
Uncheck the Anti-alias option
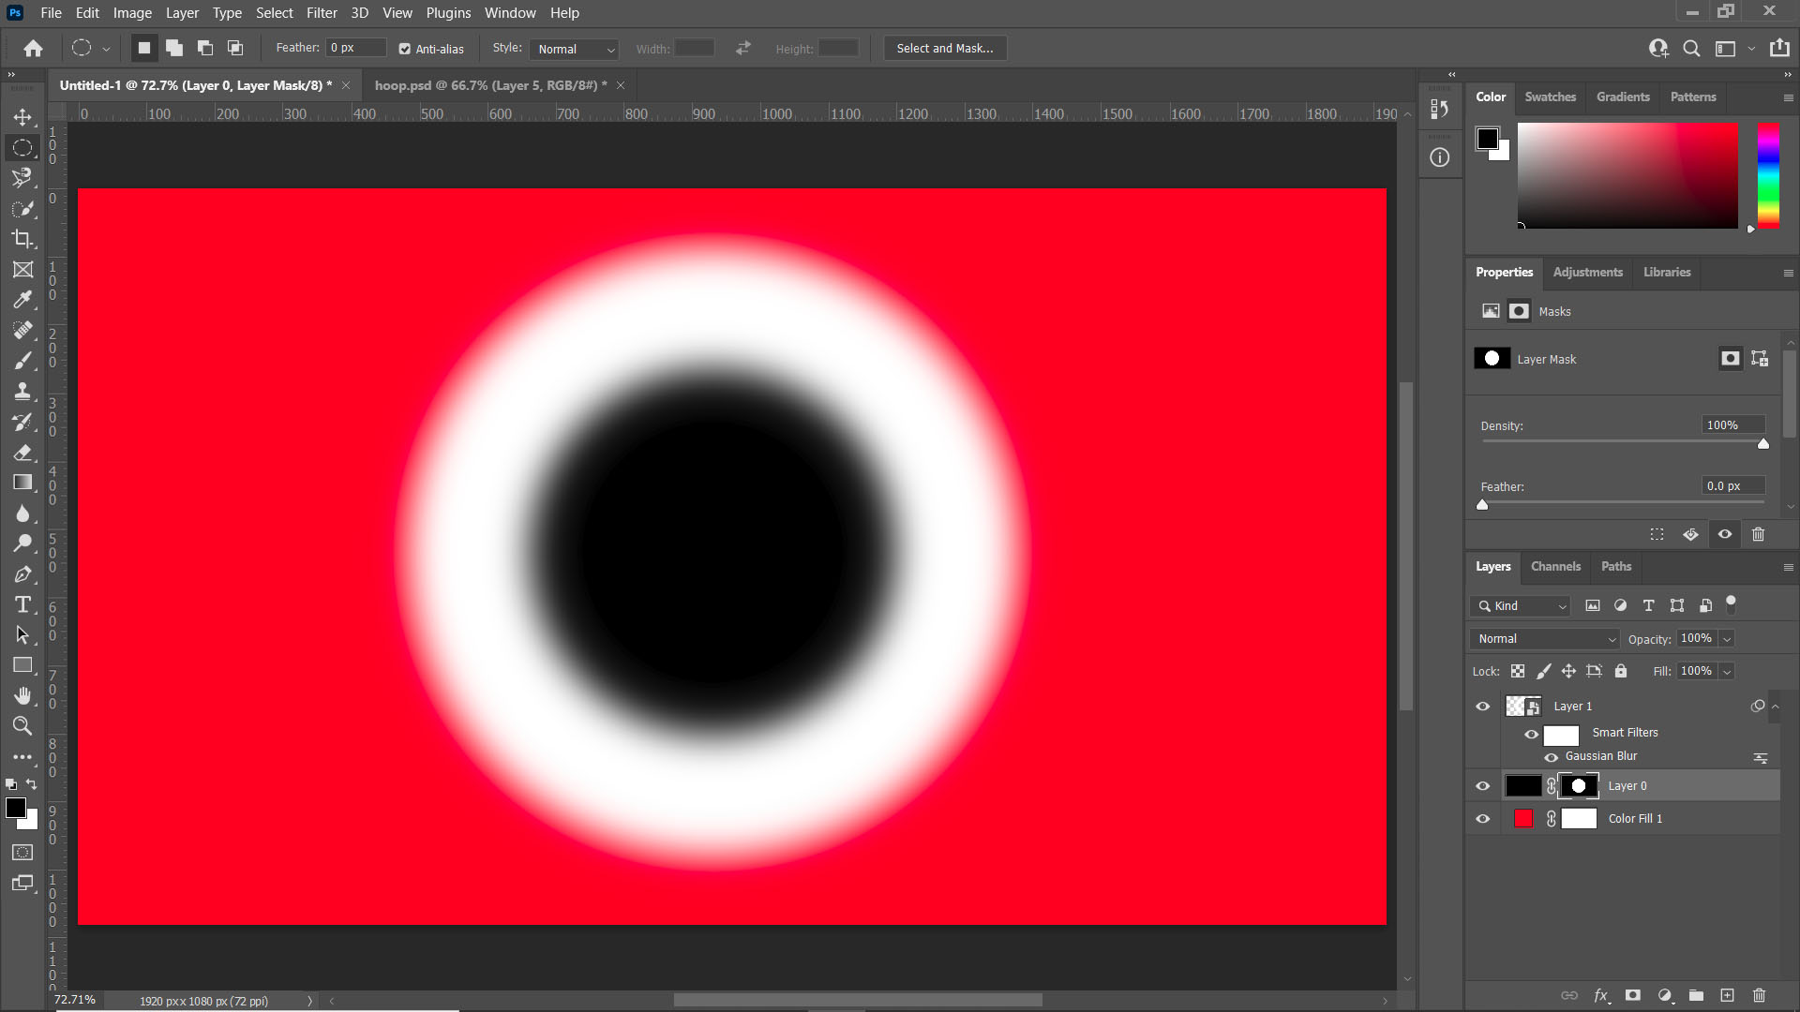(405, 49)
